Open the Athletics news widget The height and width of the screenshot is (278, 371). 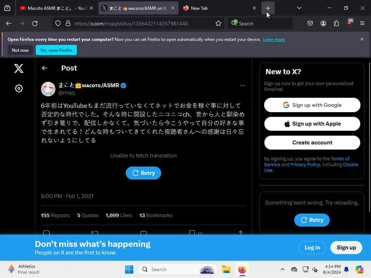pos(24,269)
